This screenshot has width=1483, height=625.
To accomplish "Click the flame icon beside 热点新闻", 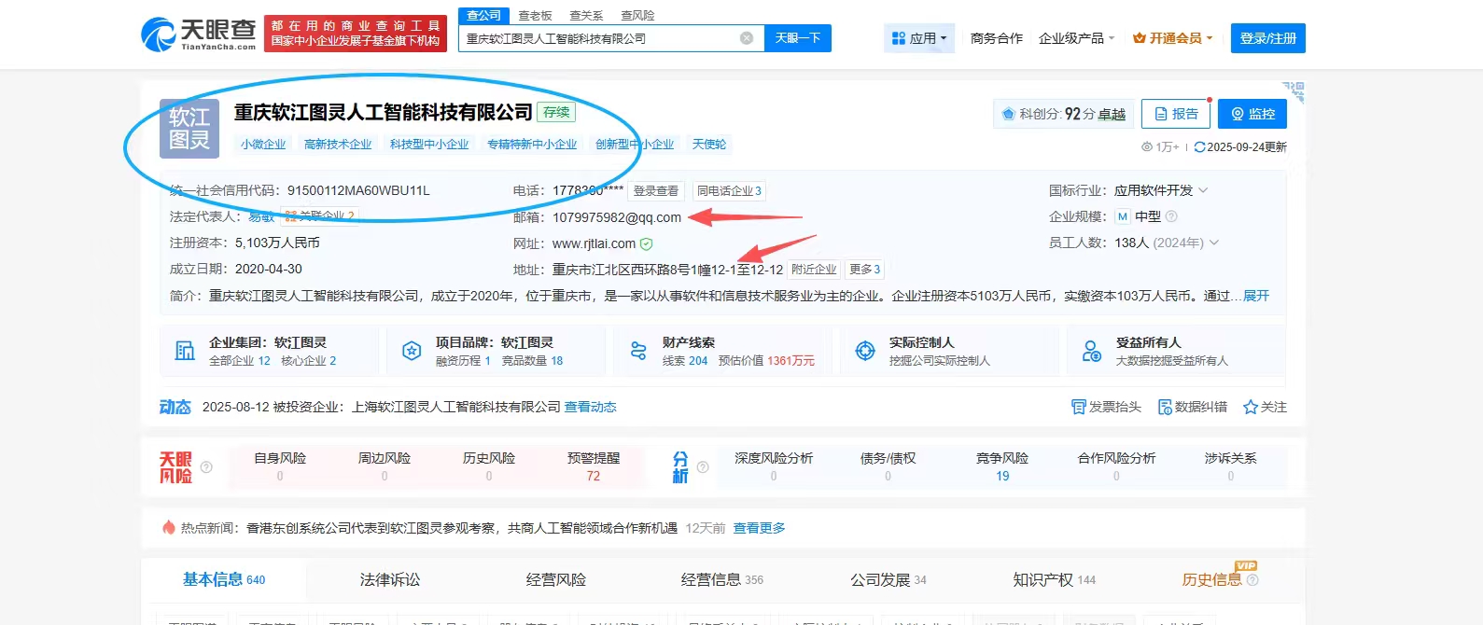I will (x=168, y=527).
